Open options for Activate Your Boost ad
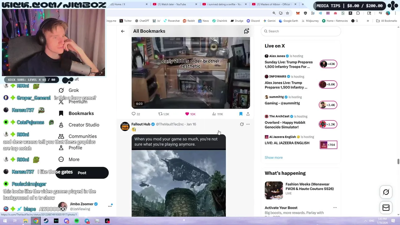The height and width of the screenshot is (225, 400). pyautogui.click(x=335, y=208)
